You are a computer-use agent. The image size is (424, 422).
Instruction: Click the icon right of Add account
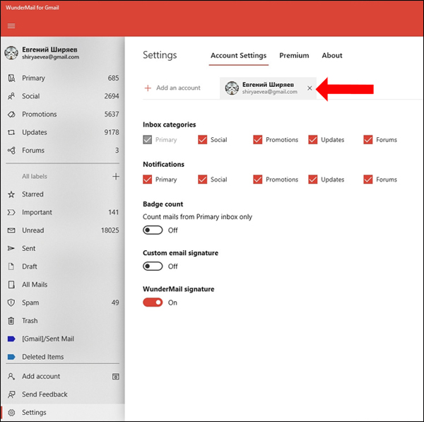pos(116,377)
